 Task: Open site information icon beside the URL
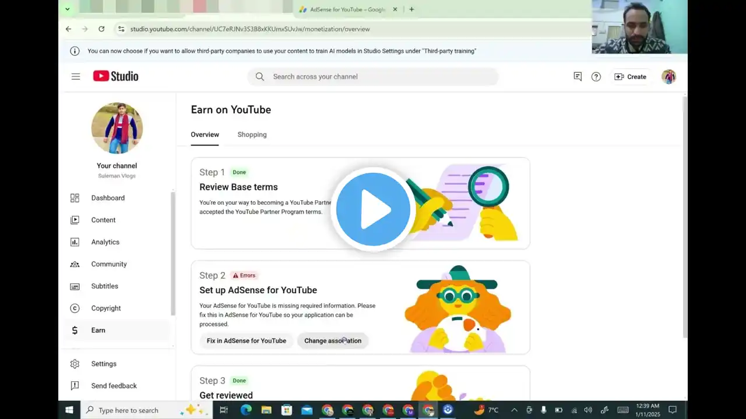pyautogui.click(x=121, y=29)
